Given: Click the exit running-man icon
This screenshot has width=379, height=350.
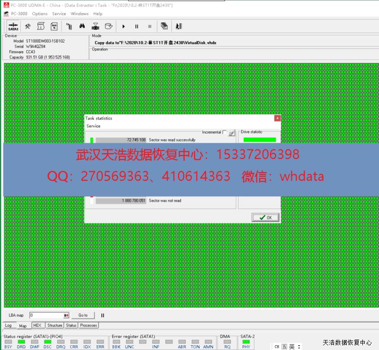Looking at the screenshot, I should (x=179, y=27).
